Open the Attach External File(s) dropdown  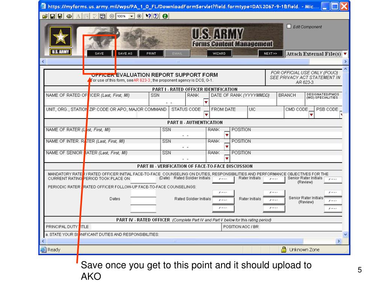coord(345,54)
